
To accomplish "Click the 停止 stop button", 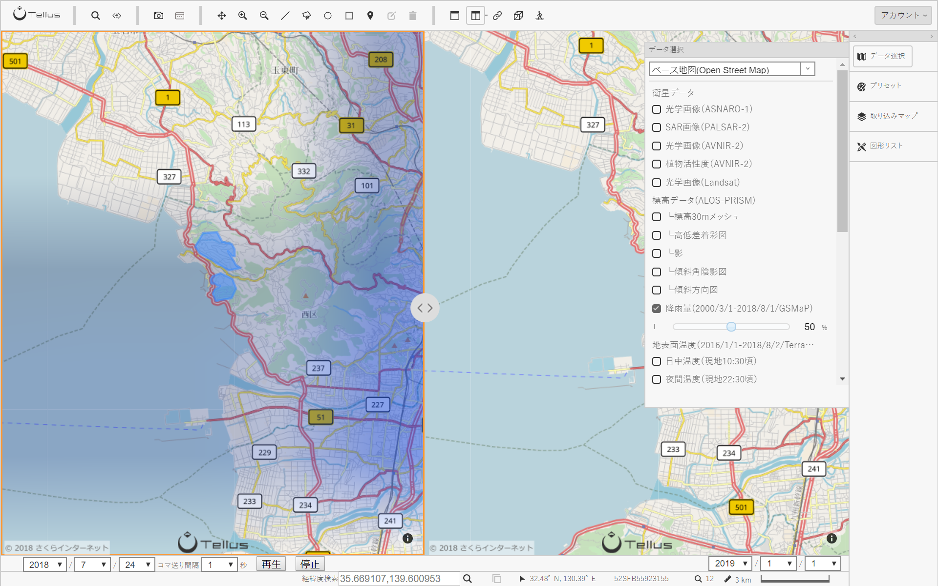I will (310, 565).
